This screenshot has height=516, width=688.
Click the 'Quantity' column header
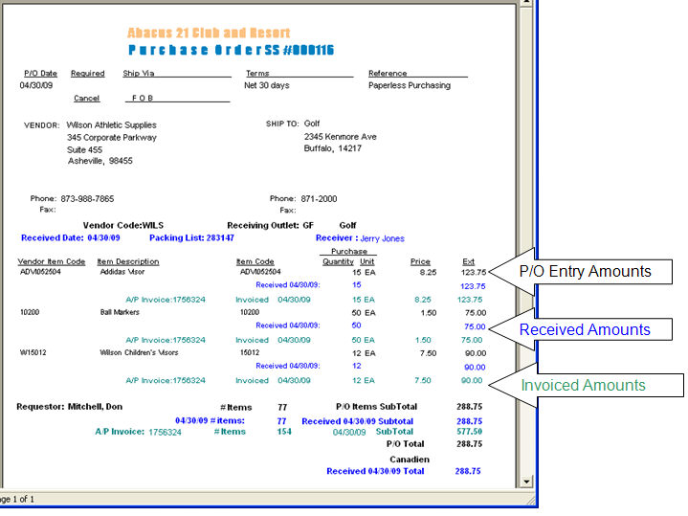click(x=338, y=261)
